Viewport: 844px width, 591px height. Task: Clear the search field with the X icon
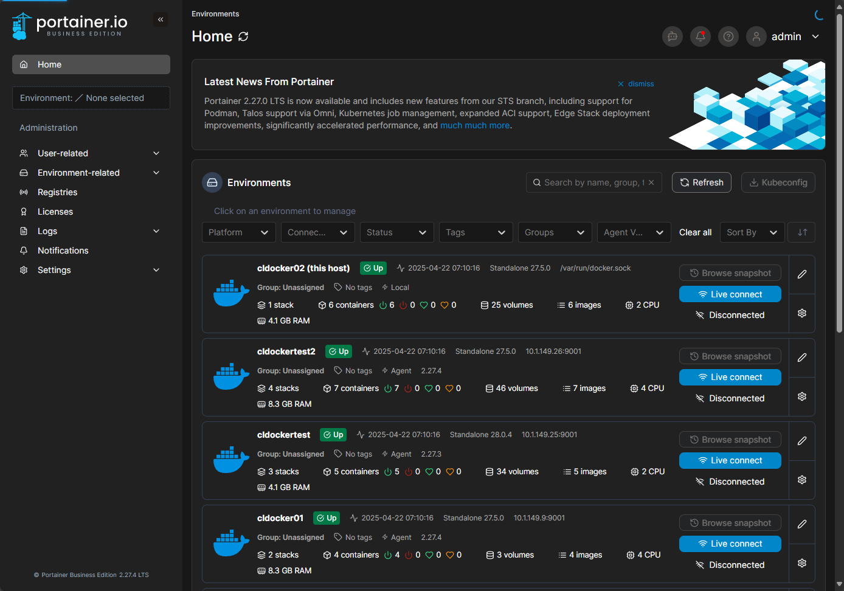pos(651,182)
